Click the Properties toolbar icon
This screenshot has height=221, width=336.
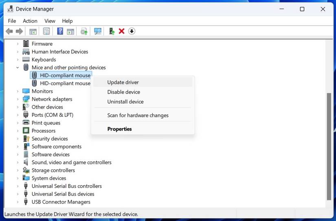[x=46, y=31]
